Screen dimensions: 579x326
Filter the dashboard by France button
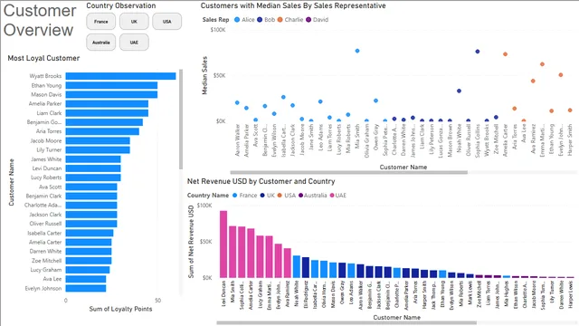100,22
